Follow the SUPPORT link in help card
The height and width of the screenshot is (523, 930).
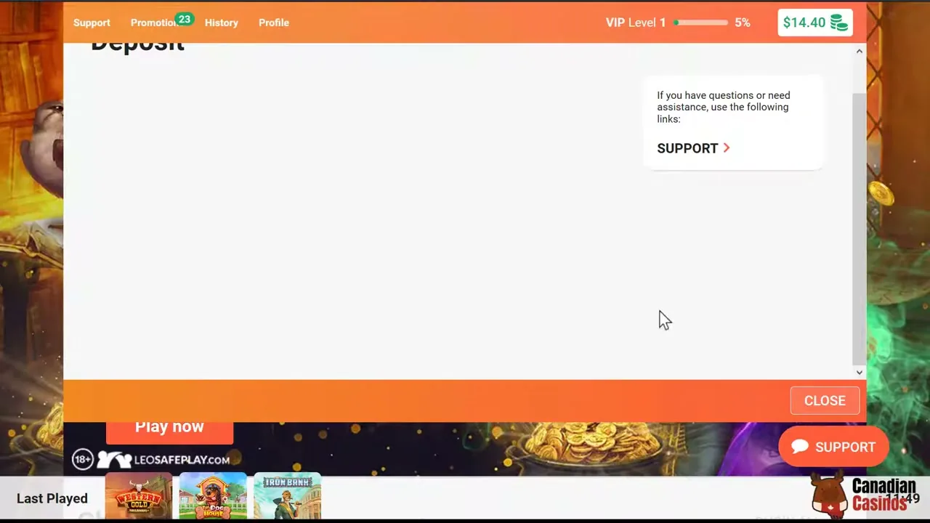point(693,148)
